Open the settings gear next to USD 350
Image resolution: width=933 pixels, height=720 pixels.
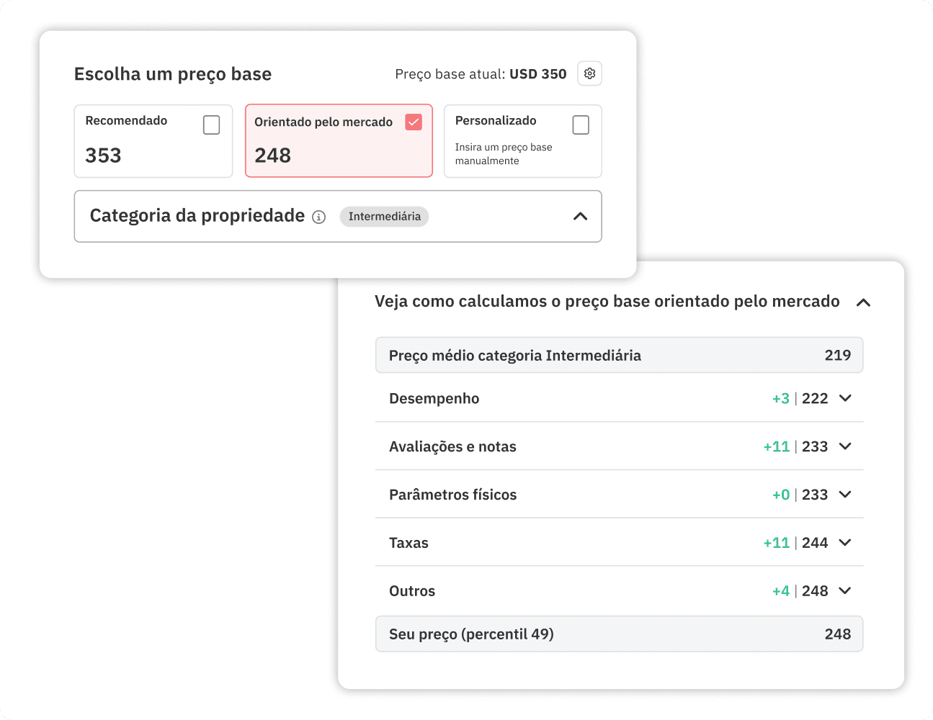pos(589,73)
